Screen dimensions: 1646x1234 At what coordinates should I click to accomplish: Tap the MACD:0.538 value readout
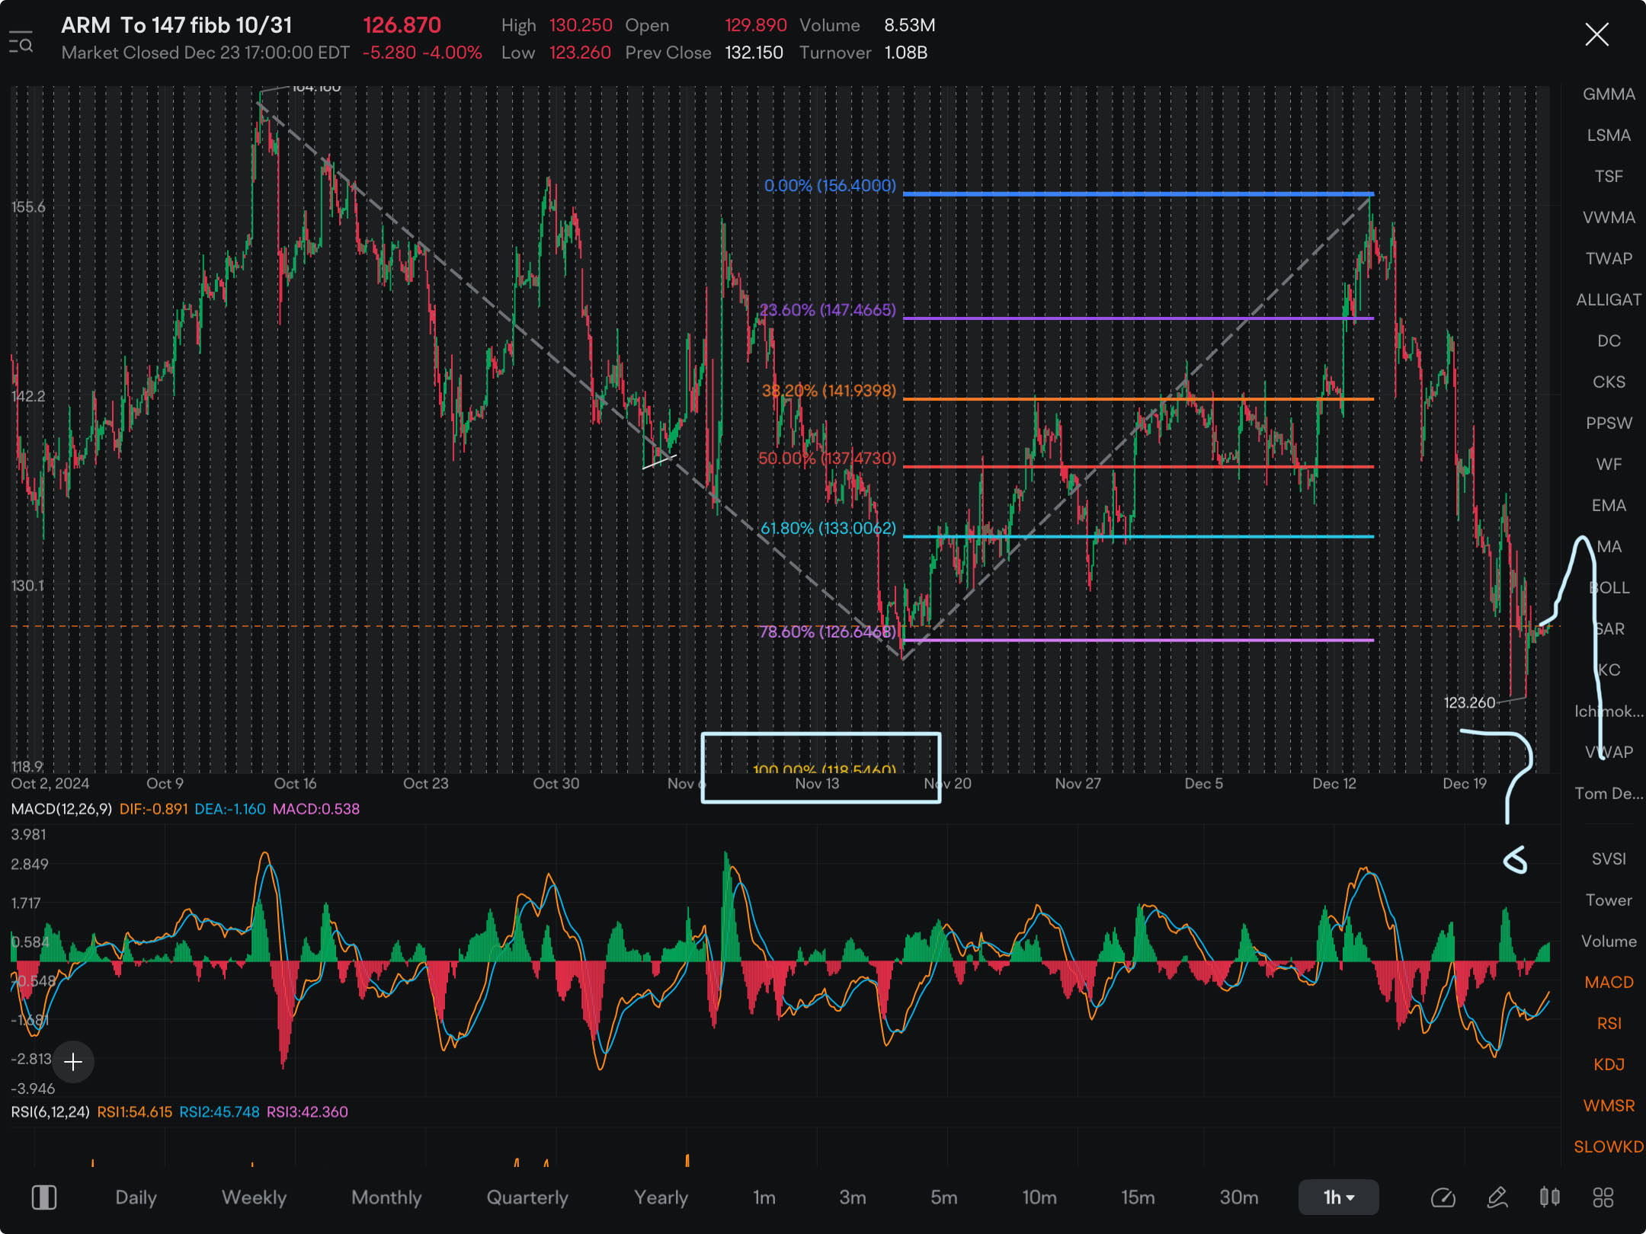(316, 808)
